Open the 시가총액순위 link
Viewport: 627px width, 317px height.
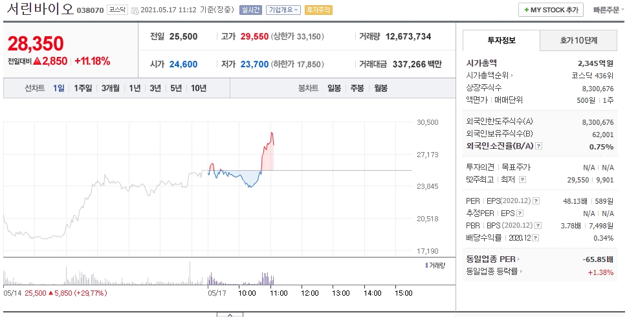[x=487, y=76]
